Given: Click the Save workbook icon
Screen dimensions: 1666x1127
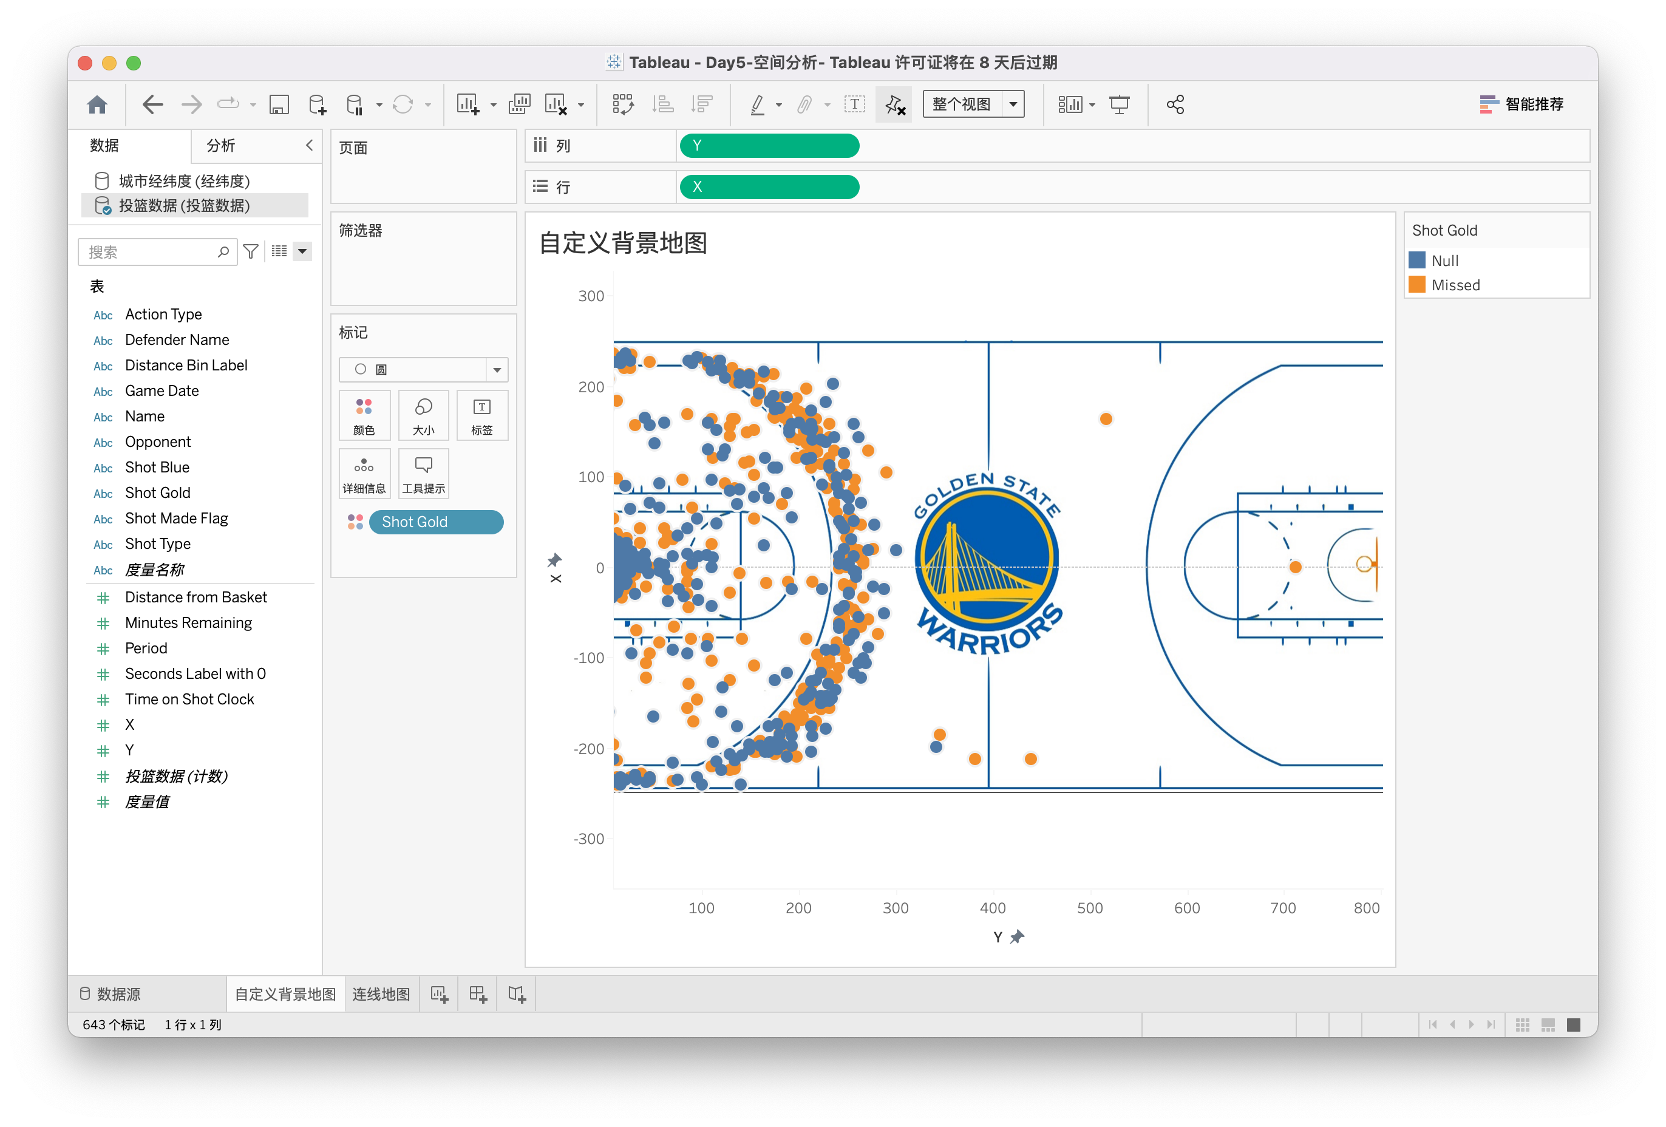Looking at the screenshot, I should click(x=279, y=104).
